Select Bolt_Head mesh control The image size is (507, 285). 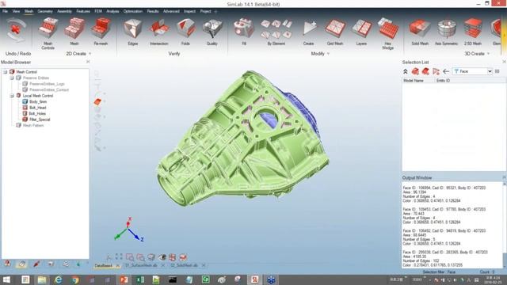click(x=37, y=108)
